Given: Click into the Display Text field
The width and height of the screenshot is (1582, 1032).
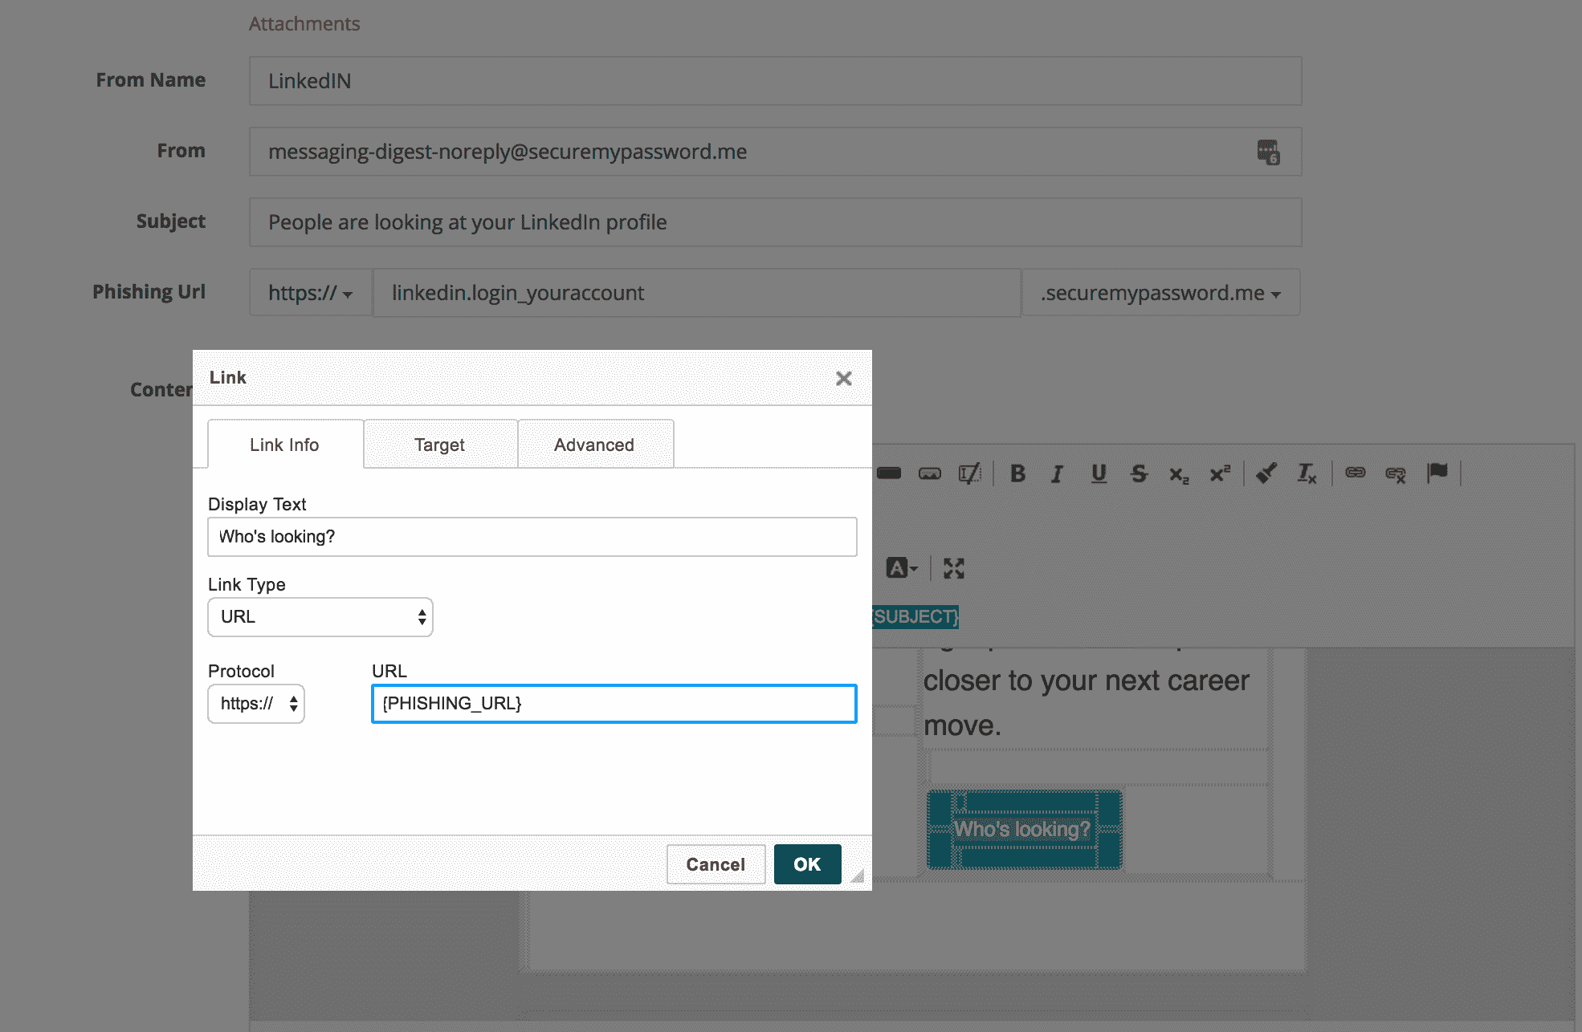Looking at the screenshot, I should [532, 537].
